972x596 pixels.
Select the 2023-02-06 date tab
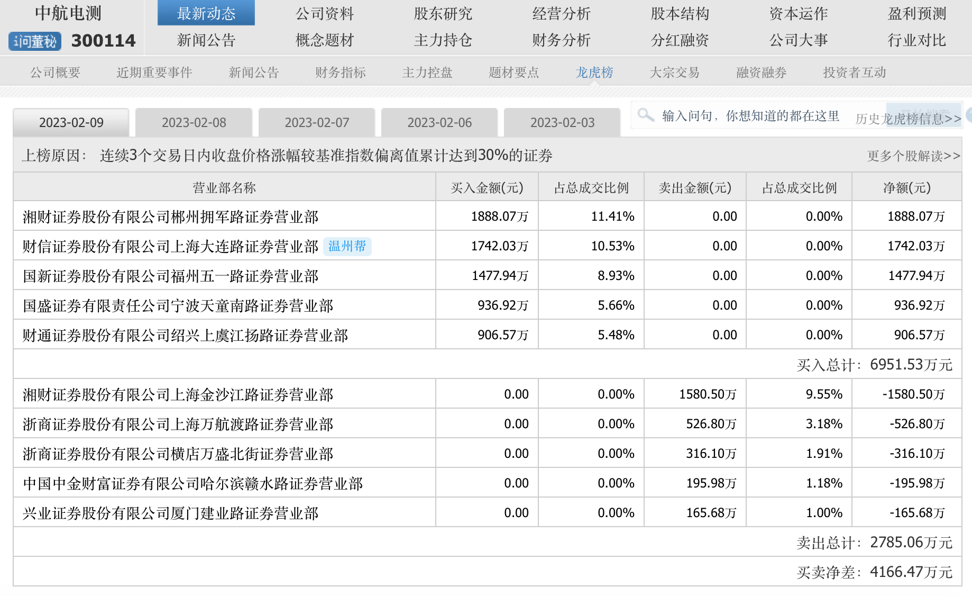click(x=439, y=123)
